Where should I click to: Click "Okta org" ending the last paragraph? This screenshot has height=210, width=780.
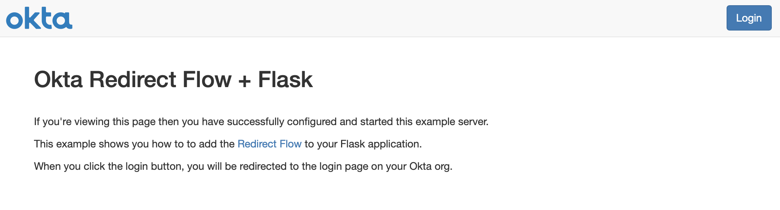430,166
